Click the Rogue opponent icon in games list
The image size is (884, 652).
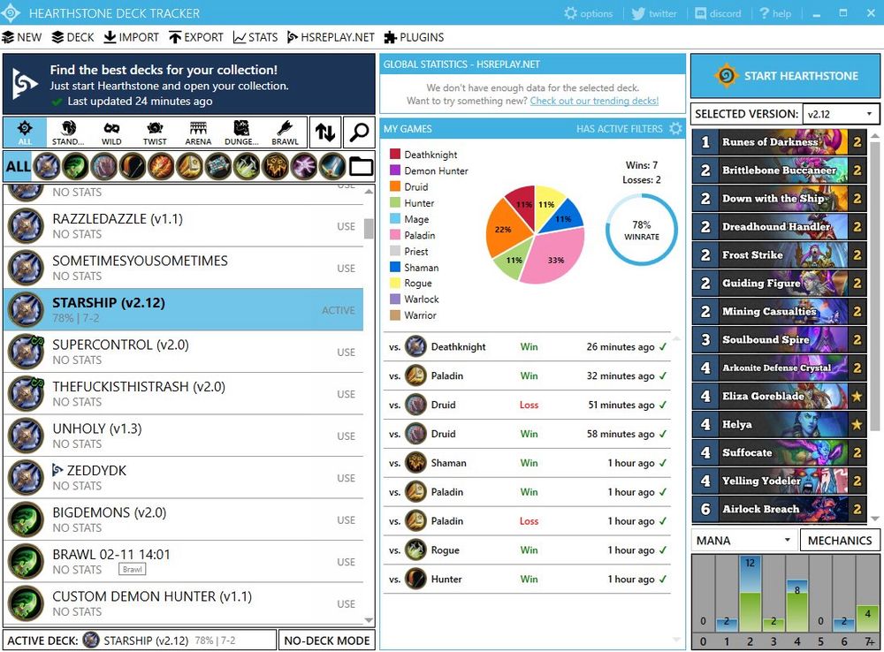(415, 550)
